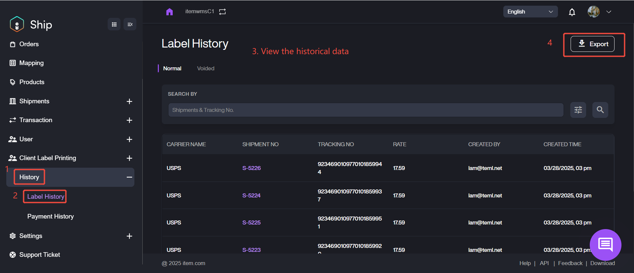Click the search magnifier button
Viewport: 634px width, 273px height.
600,110
